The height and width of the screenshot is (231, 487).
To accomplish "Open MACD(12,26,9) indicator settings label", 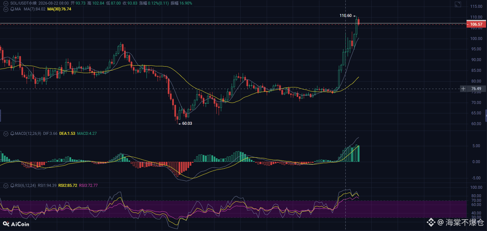I will [x=28, y=134].
